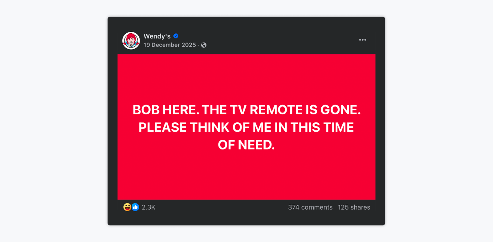Open the 374 comments link
Viewport: 493px width, 242px height.
(310, 207)
